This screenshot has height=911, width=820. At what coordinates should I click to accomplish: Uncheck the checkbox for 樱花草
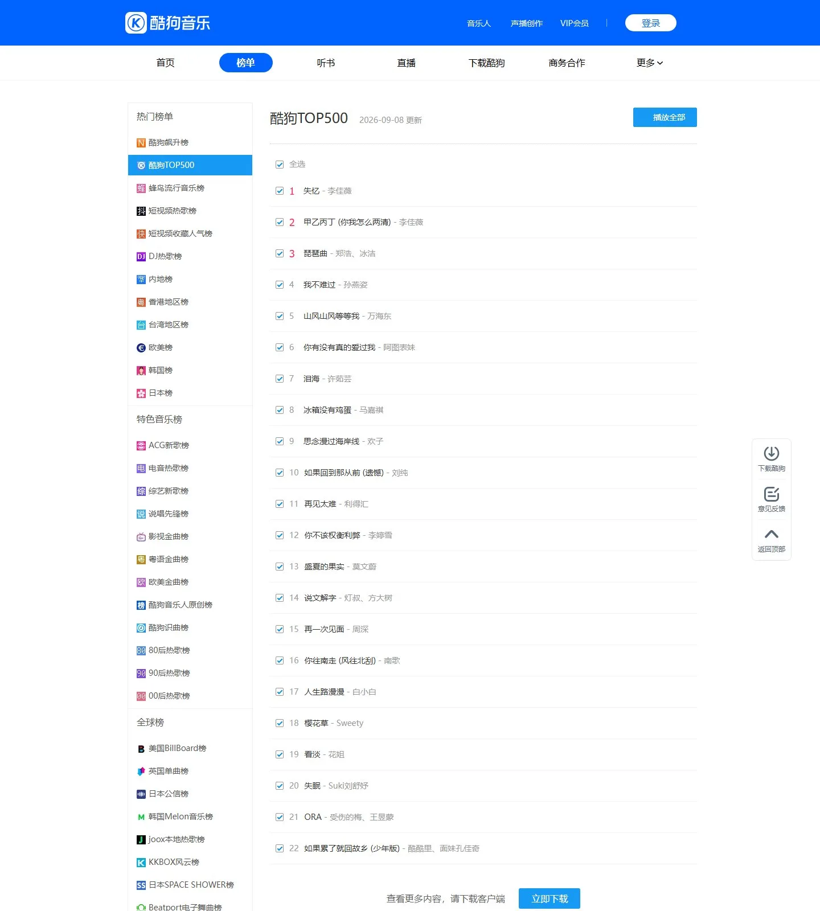point(280,723)
